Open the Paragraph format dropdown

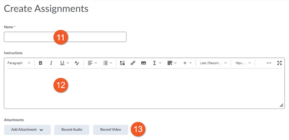[x=19, y=63]
